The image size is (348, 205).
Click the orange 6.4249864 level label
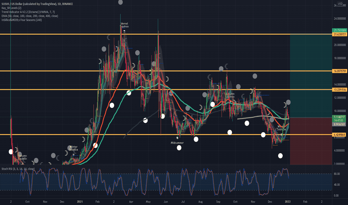click(x=339, y=135)
